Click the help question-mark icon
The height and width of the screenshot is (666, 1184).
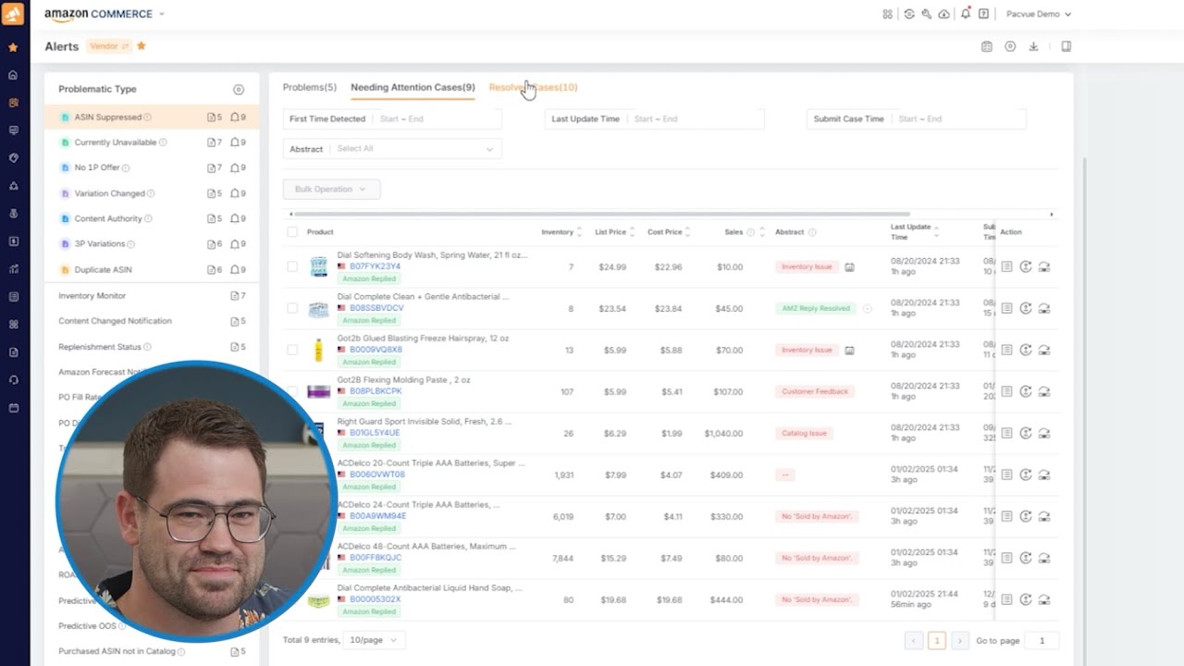pos(983,14)
